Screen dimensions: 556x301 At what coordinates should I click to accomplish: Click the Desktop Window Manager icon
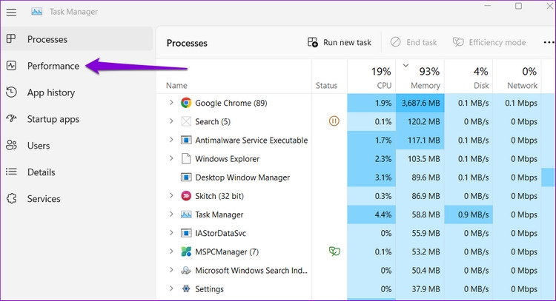pyautogui.click(x=186, y=177)
